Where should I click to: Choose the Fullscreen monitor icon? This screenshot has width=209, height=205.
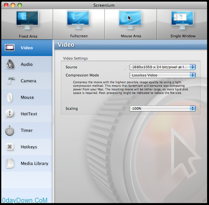pyautogui.click(x=78, y=20)
